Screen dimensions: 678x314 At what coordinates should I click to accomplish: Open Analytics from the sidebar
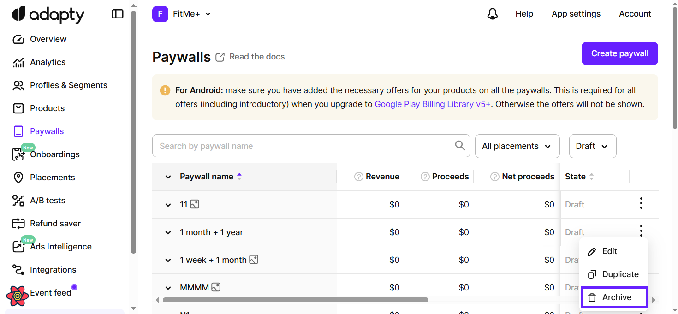click(x=48, y=62)
